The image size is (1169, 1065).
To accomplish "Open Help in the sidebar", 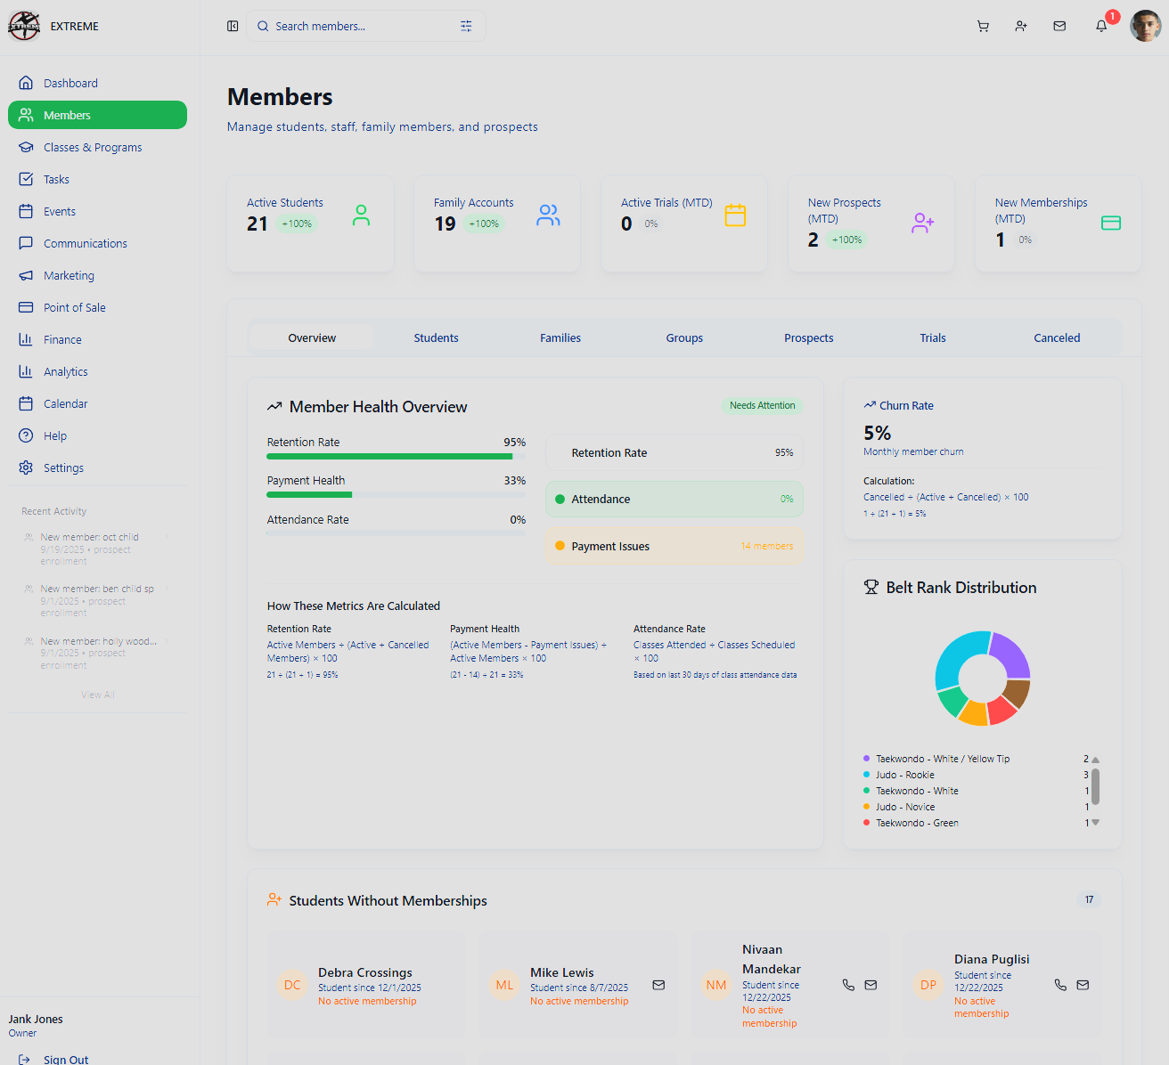I will tap(97, 435).
